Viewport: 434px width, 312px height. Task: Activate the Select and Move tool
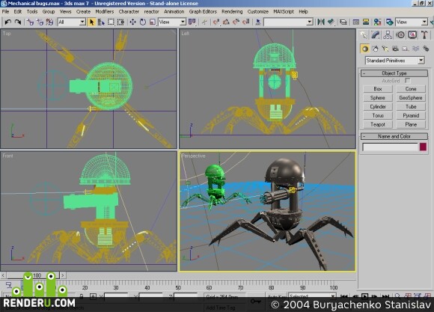pos(133,22)
